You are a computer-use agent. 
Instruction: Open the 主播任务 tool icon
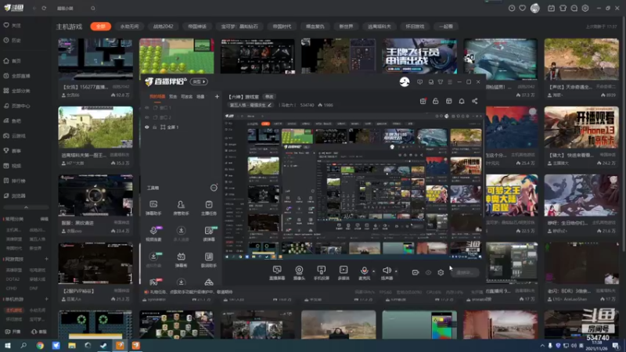coord(209,207)
